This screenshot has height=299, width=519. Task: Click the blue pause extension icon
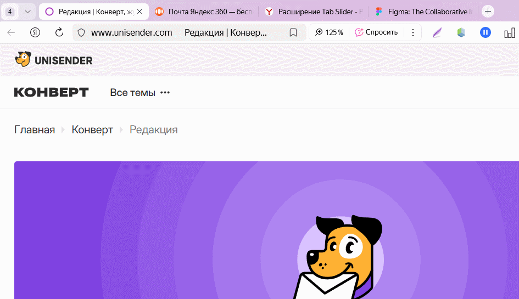[x=485, y=32]
